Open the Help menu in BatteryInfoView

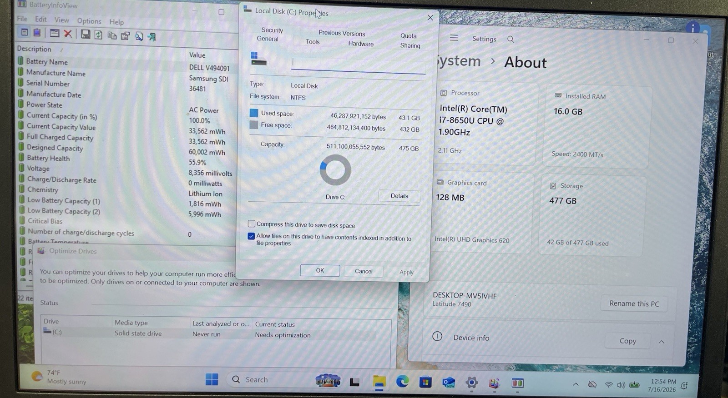[116, 22]
